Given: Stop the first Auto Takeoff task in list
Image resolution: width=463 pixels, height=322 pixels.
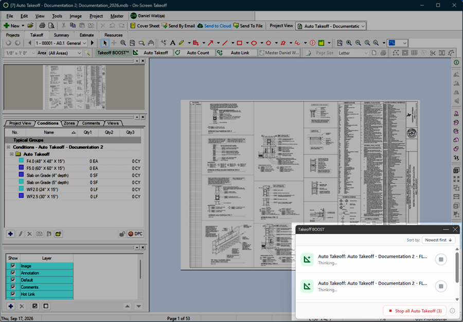Looking at the screenshot, I should coord(441,259).
